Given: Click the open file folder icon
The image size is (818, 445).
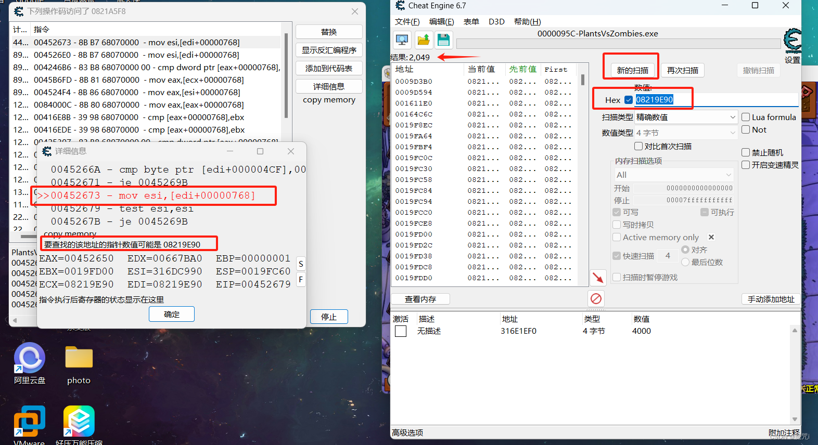Looking at the screenshot, I should [424, 40].
